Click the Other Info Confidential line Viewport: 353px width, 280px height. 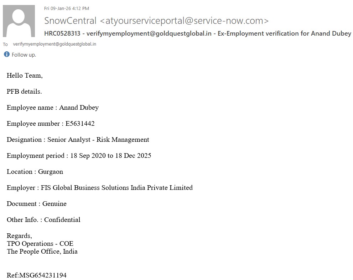(x=43, y=220)
